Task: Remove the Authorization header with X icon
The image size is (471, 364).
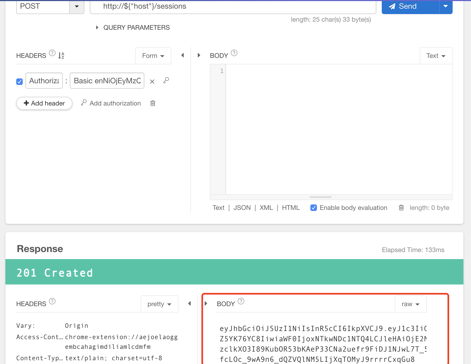Action: pyautogui.click(x=152, y=81)
